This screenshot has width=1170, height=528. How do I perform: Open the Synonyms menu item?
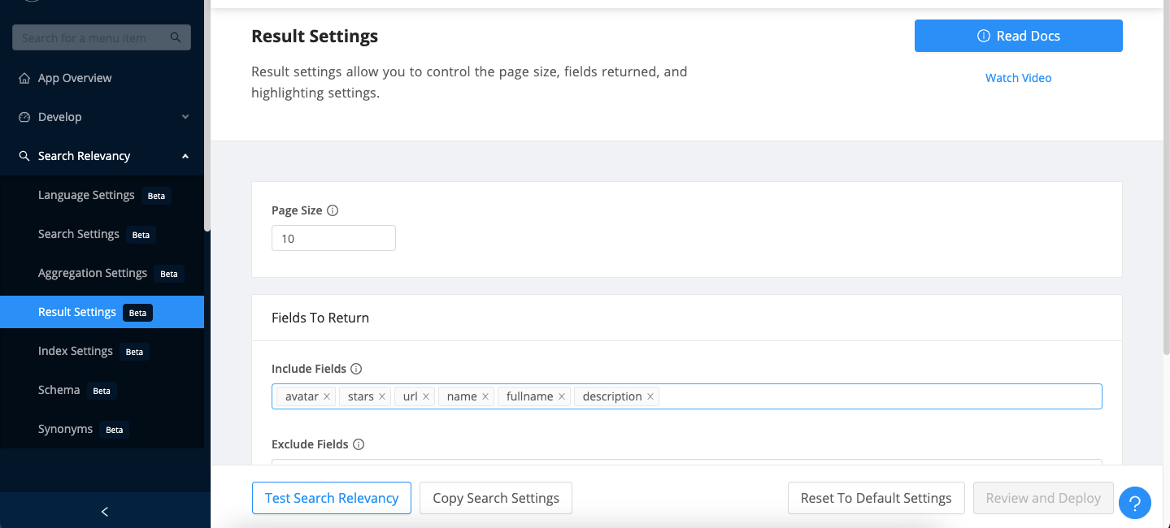coord(65,429)
